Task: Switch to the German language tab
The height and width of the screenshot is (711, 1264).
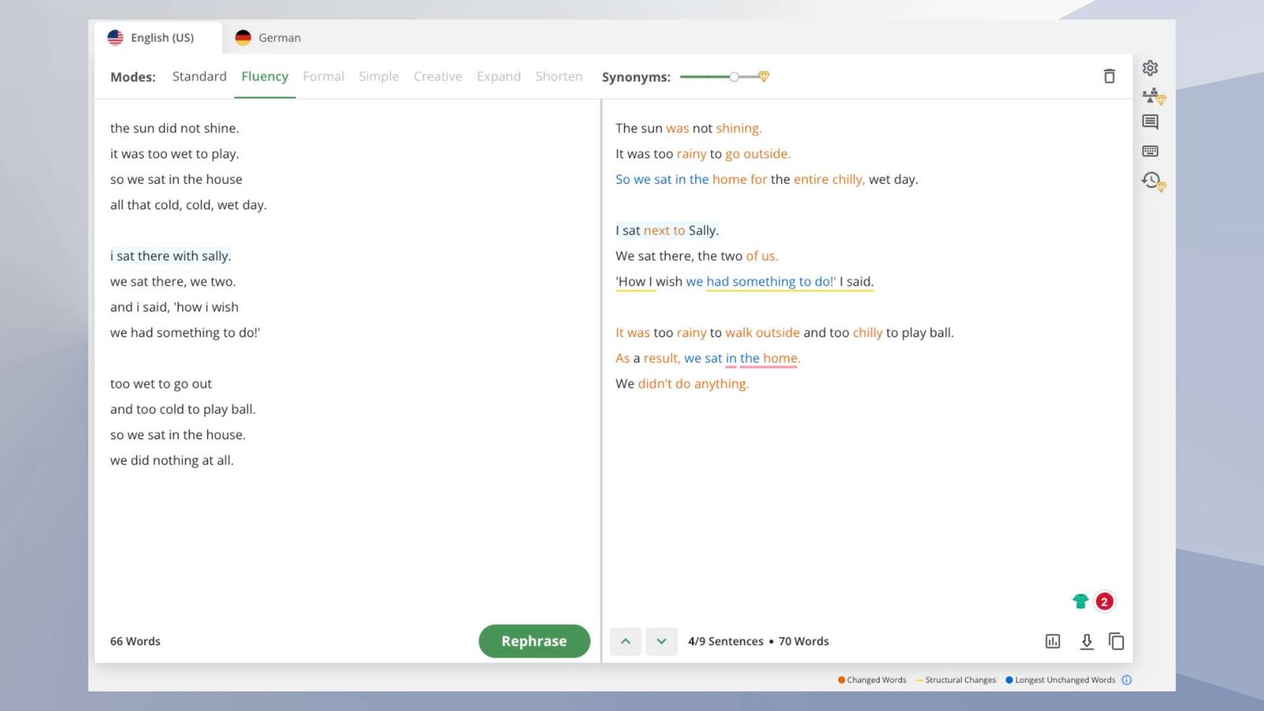Action: point(268,37)
